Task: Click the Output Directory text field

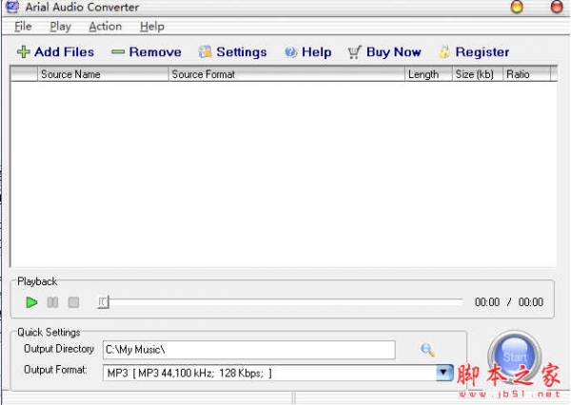Action: [249, 350]
